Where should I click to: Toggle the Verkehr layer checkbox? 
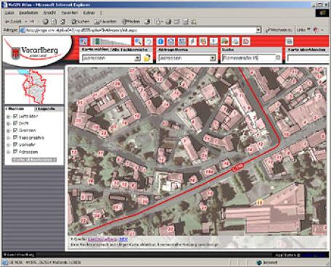pyautogui.click(x=15, y=144)
